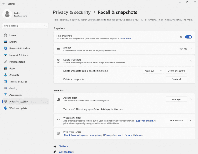This screenshot has width=198, height=154.
Task: Open the Privacy dashboard link
Action: click(114, 135)
